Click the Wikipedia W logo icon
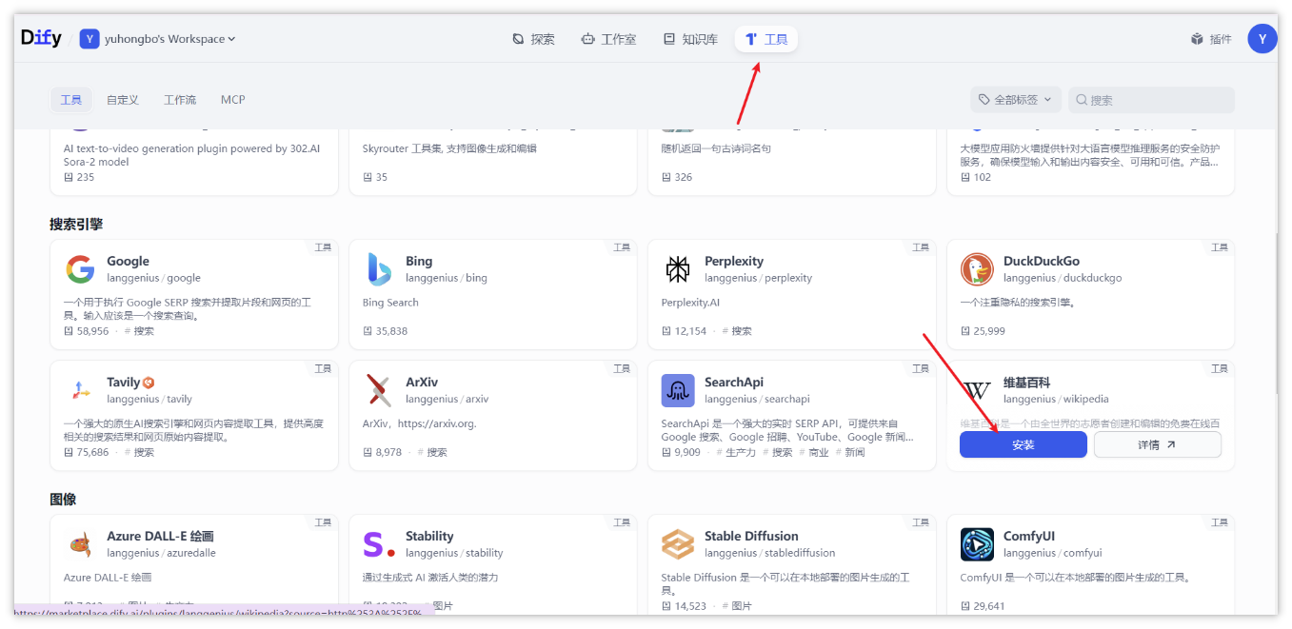Viewport: 1292px width, 629px height. [x=977, y=390]
